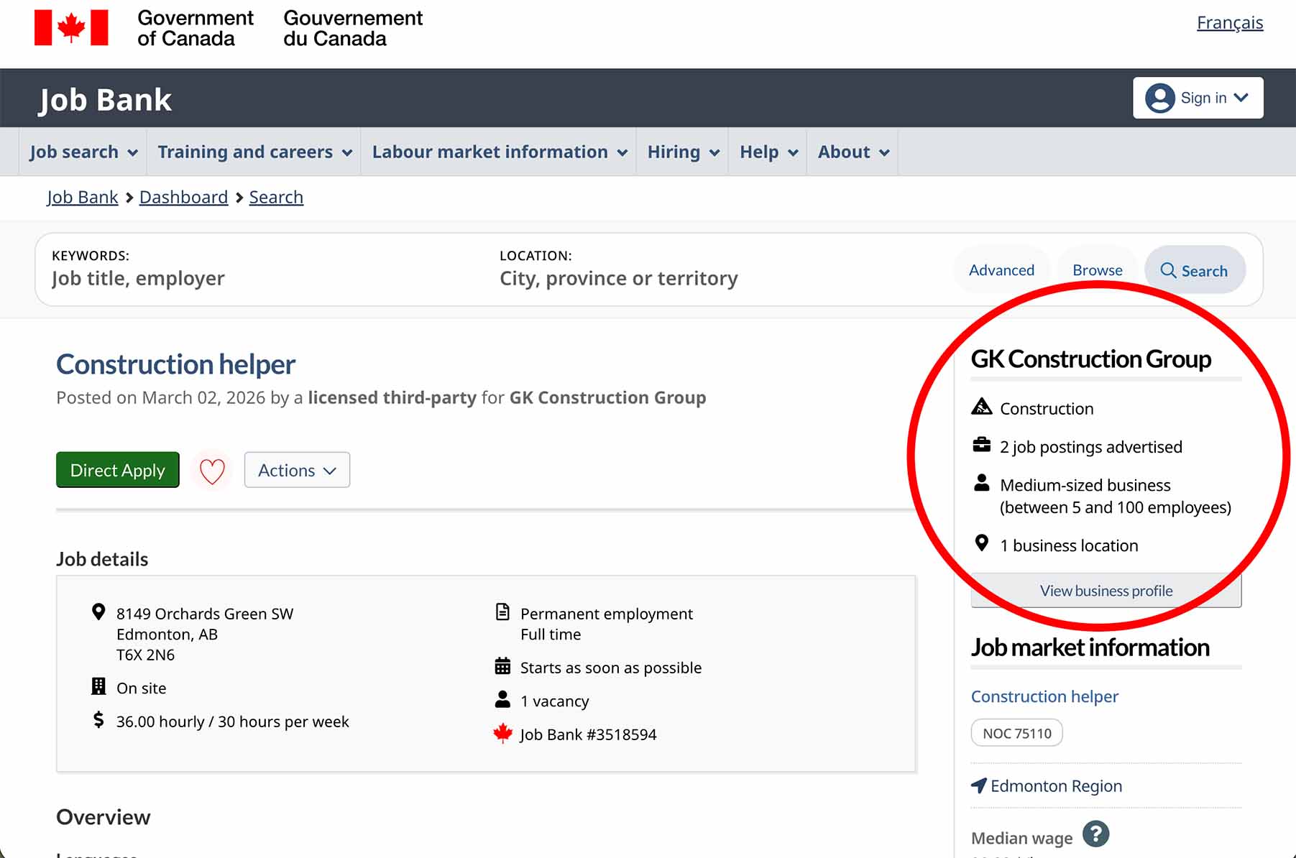Open the Training and careers menu

(254, 152)
